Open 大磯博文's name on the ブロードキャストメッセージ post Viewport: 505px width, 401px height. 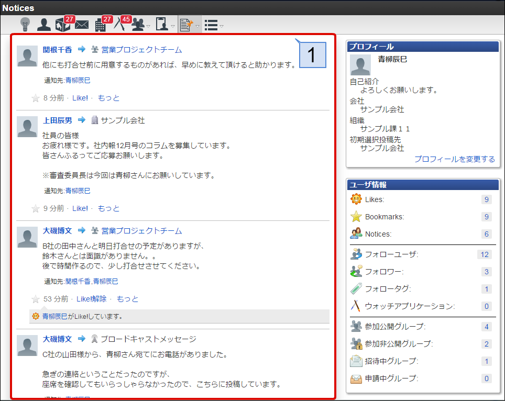(x=57, y=339)
